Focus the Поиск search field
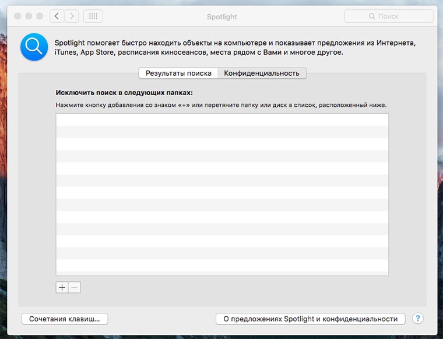The image size is (443, 339). pos(389,16)
